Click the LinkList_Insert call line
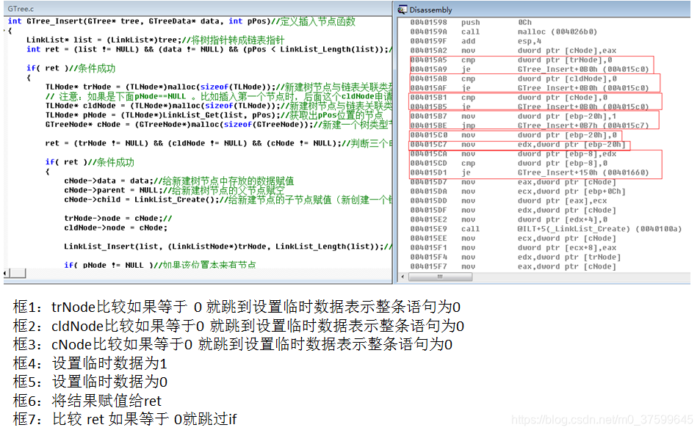 228,246
